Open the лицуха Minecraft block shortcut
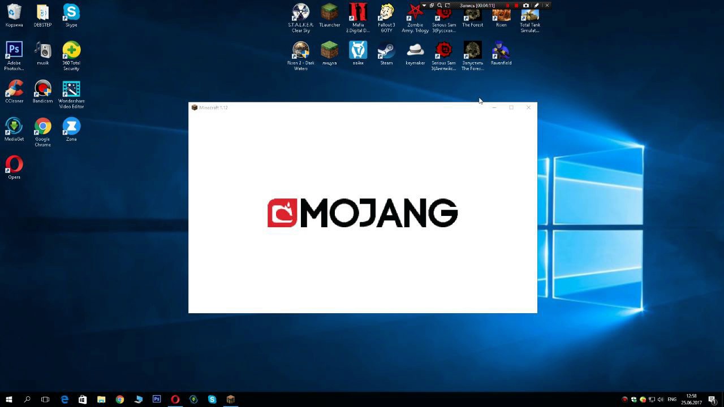The height and width of the screenshot is (407, 724). pyautogui.click(x=329, y=53)
